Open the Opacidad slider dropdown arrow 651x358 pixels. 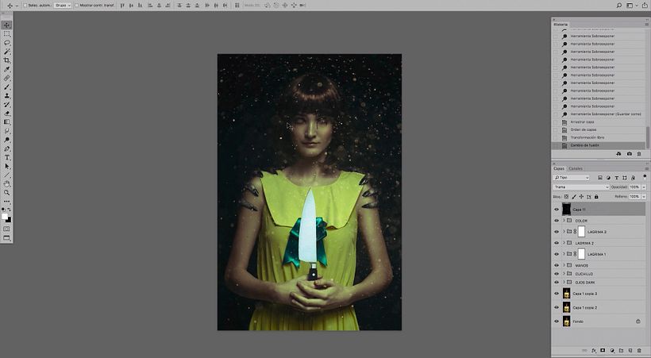point(644,187)
